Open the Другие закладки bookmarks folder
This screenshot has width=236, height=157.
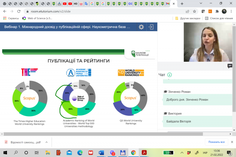(x=188, y=18)
